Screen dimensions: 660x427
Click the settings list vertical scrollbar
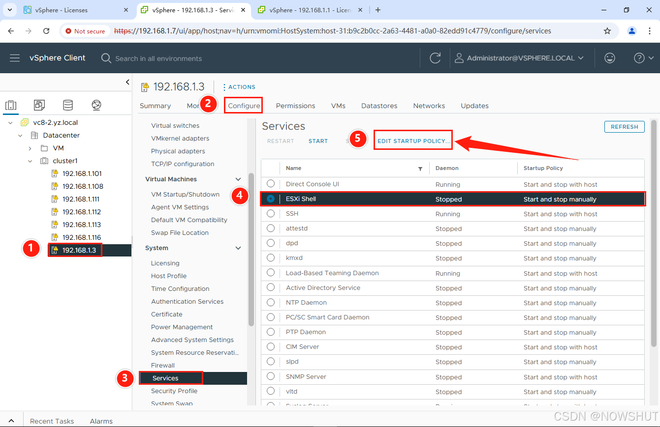[x=251, y=250]
